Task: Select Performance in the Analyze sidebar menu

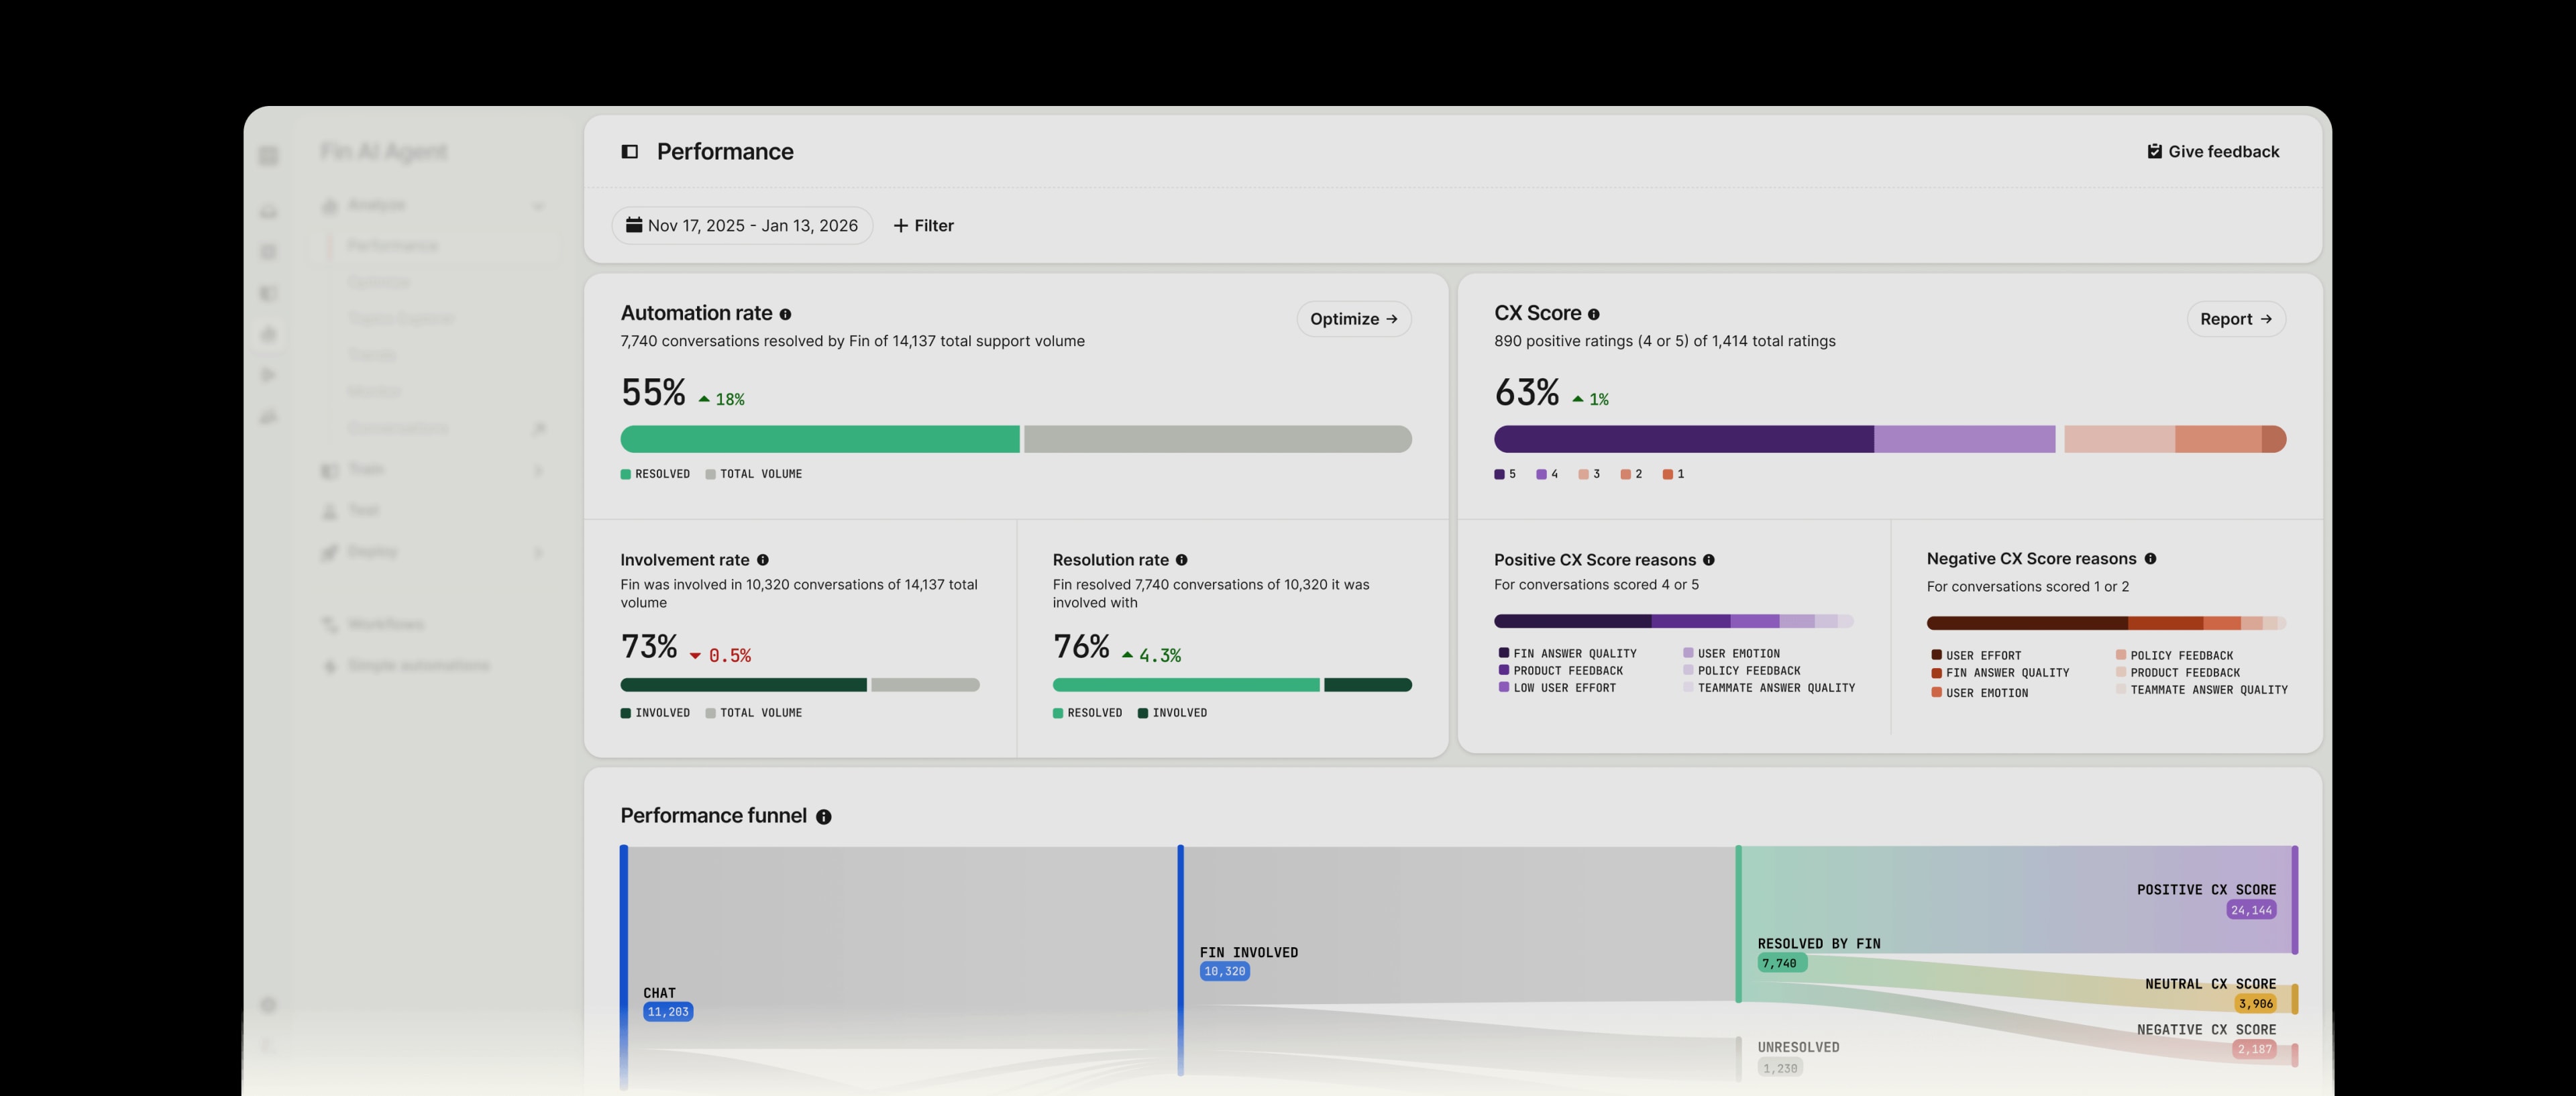Action: click(x=391, y=245)
